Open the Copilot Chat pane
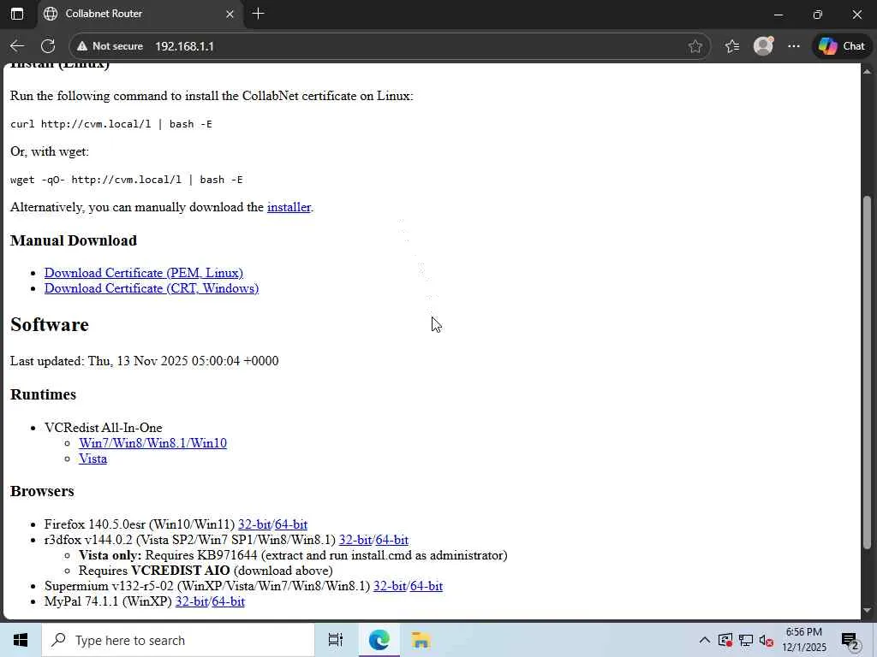 842,46
